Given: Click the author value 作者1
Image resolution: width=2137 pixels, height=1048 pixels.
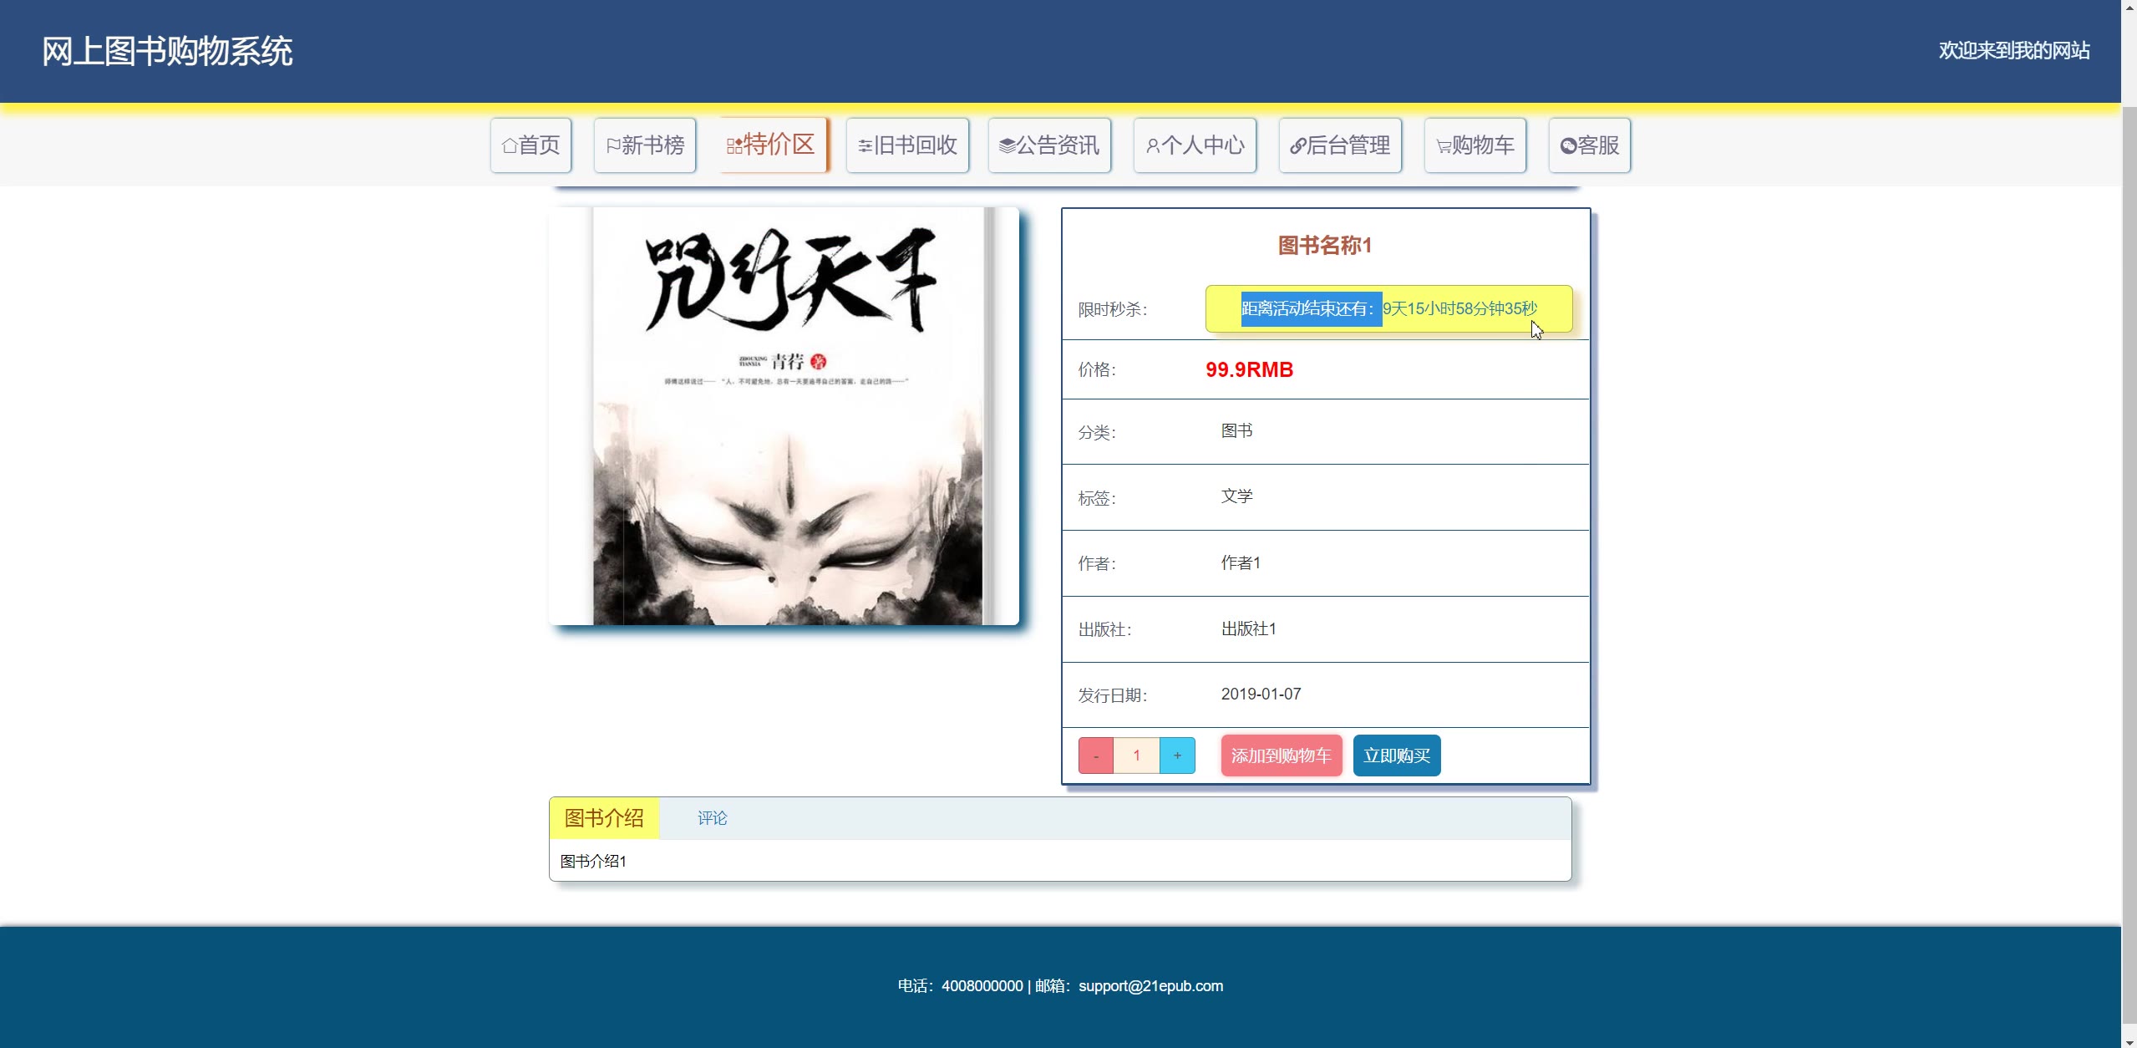Looking at the screenshot, I should (1241, 562).
